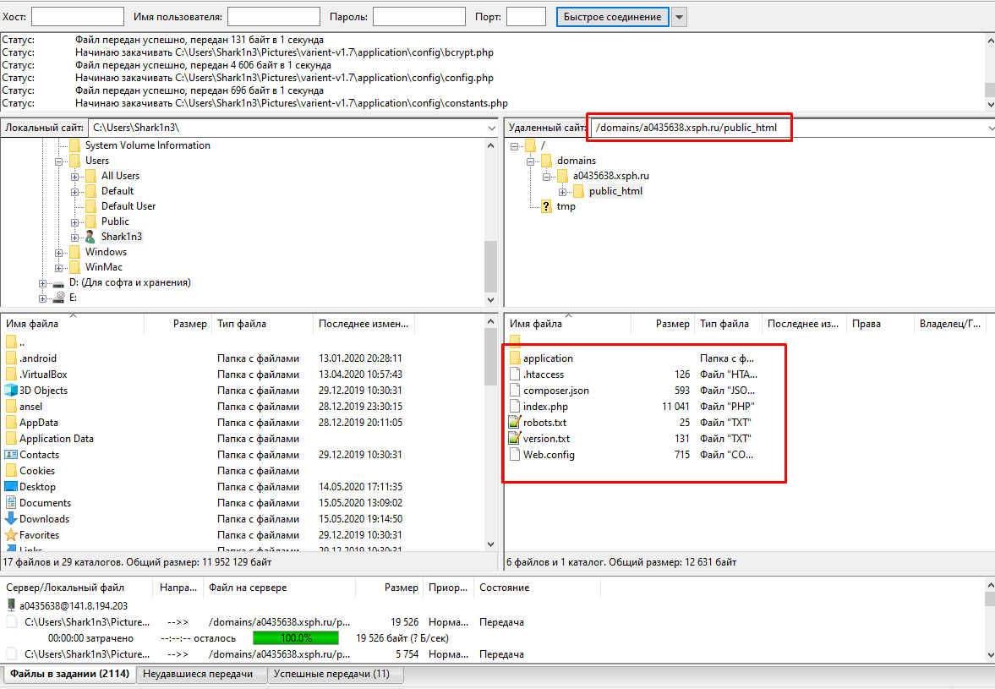Collapse the Users local tree node
The height and width of the screenshot is (689, 995).
pyautogui.click(x=59, y=161)
